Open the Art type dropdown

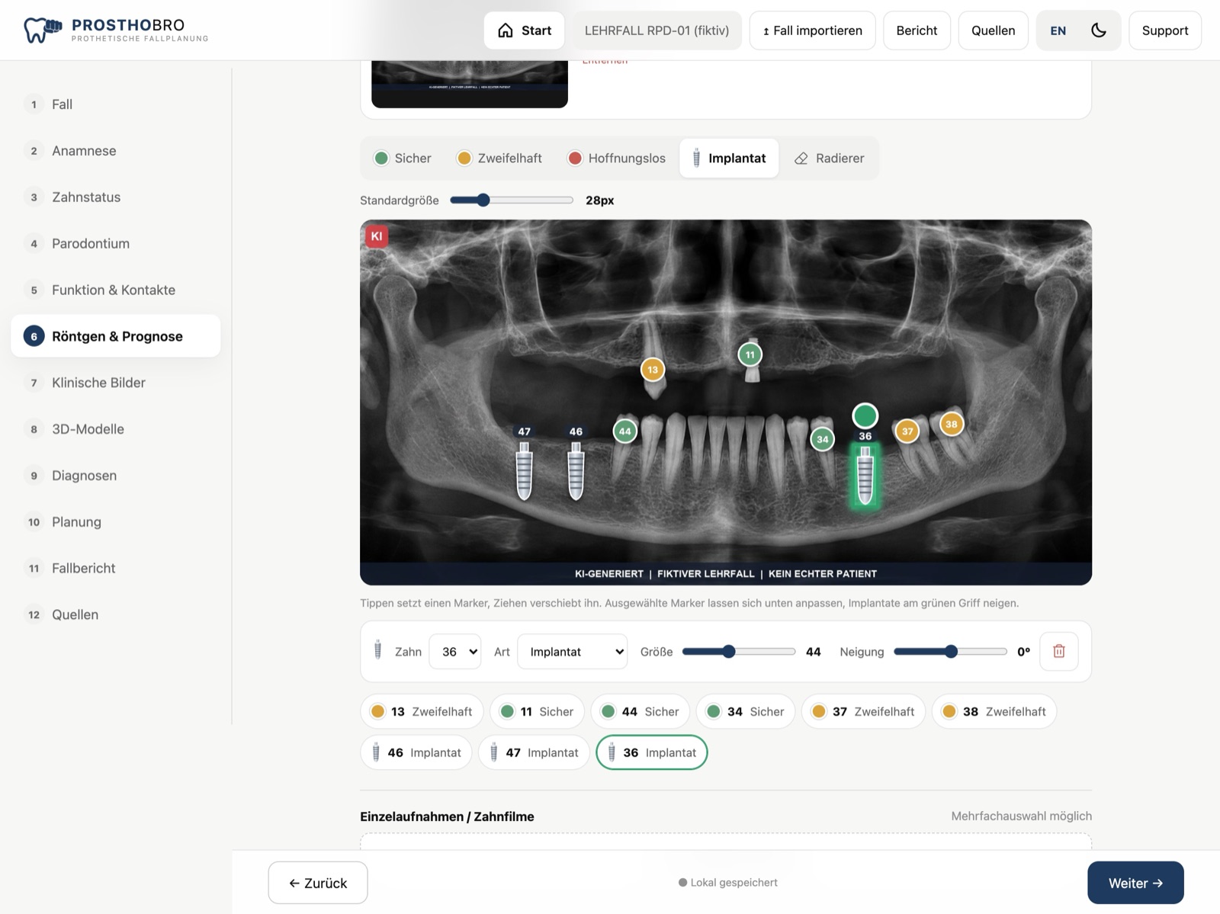(573, 651)
